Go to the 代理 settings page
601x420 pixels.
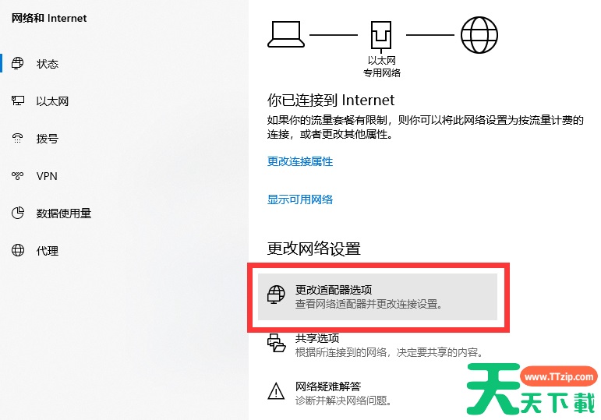click(48, 251)
